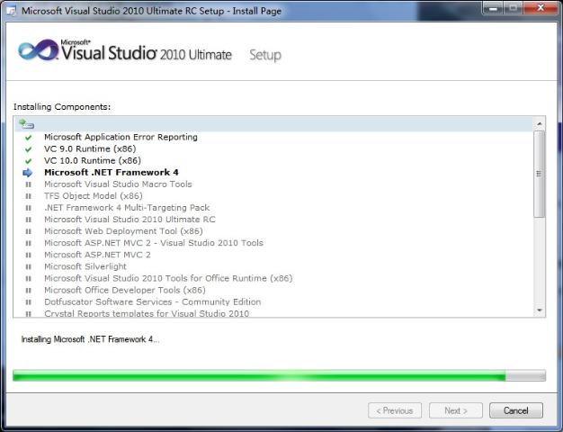Click the vertical scrollbar thumb of the component list
Image resolution: width=563 pixels, height=432 pixels.
click(540, 175)
